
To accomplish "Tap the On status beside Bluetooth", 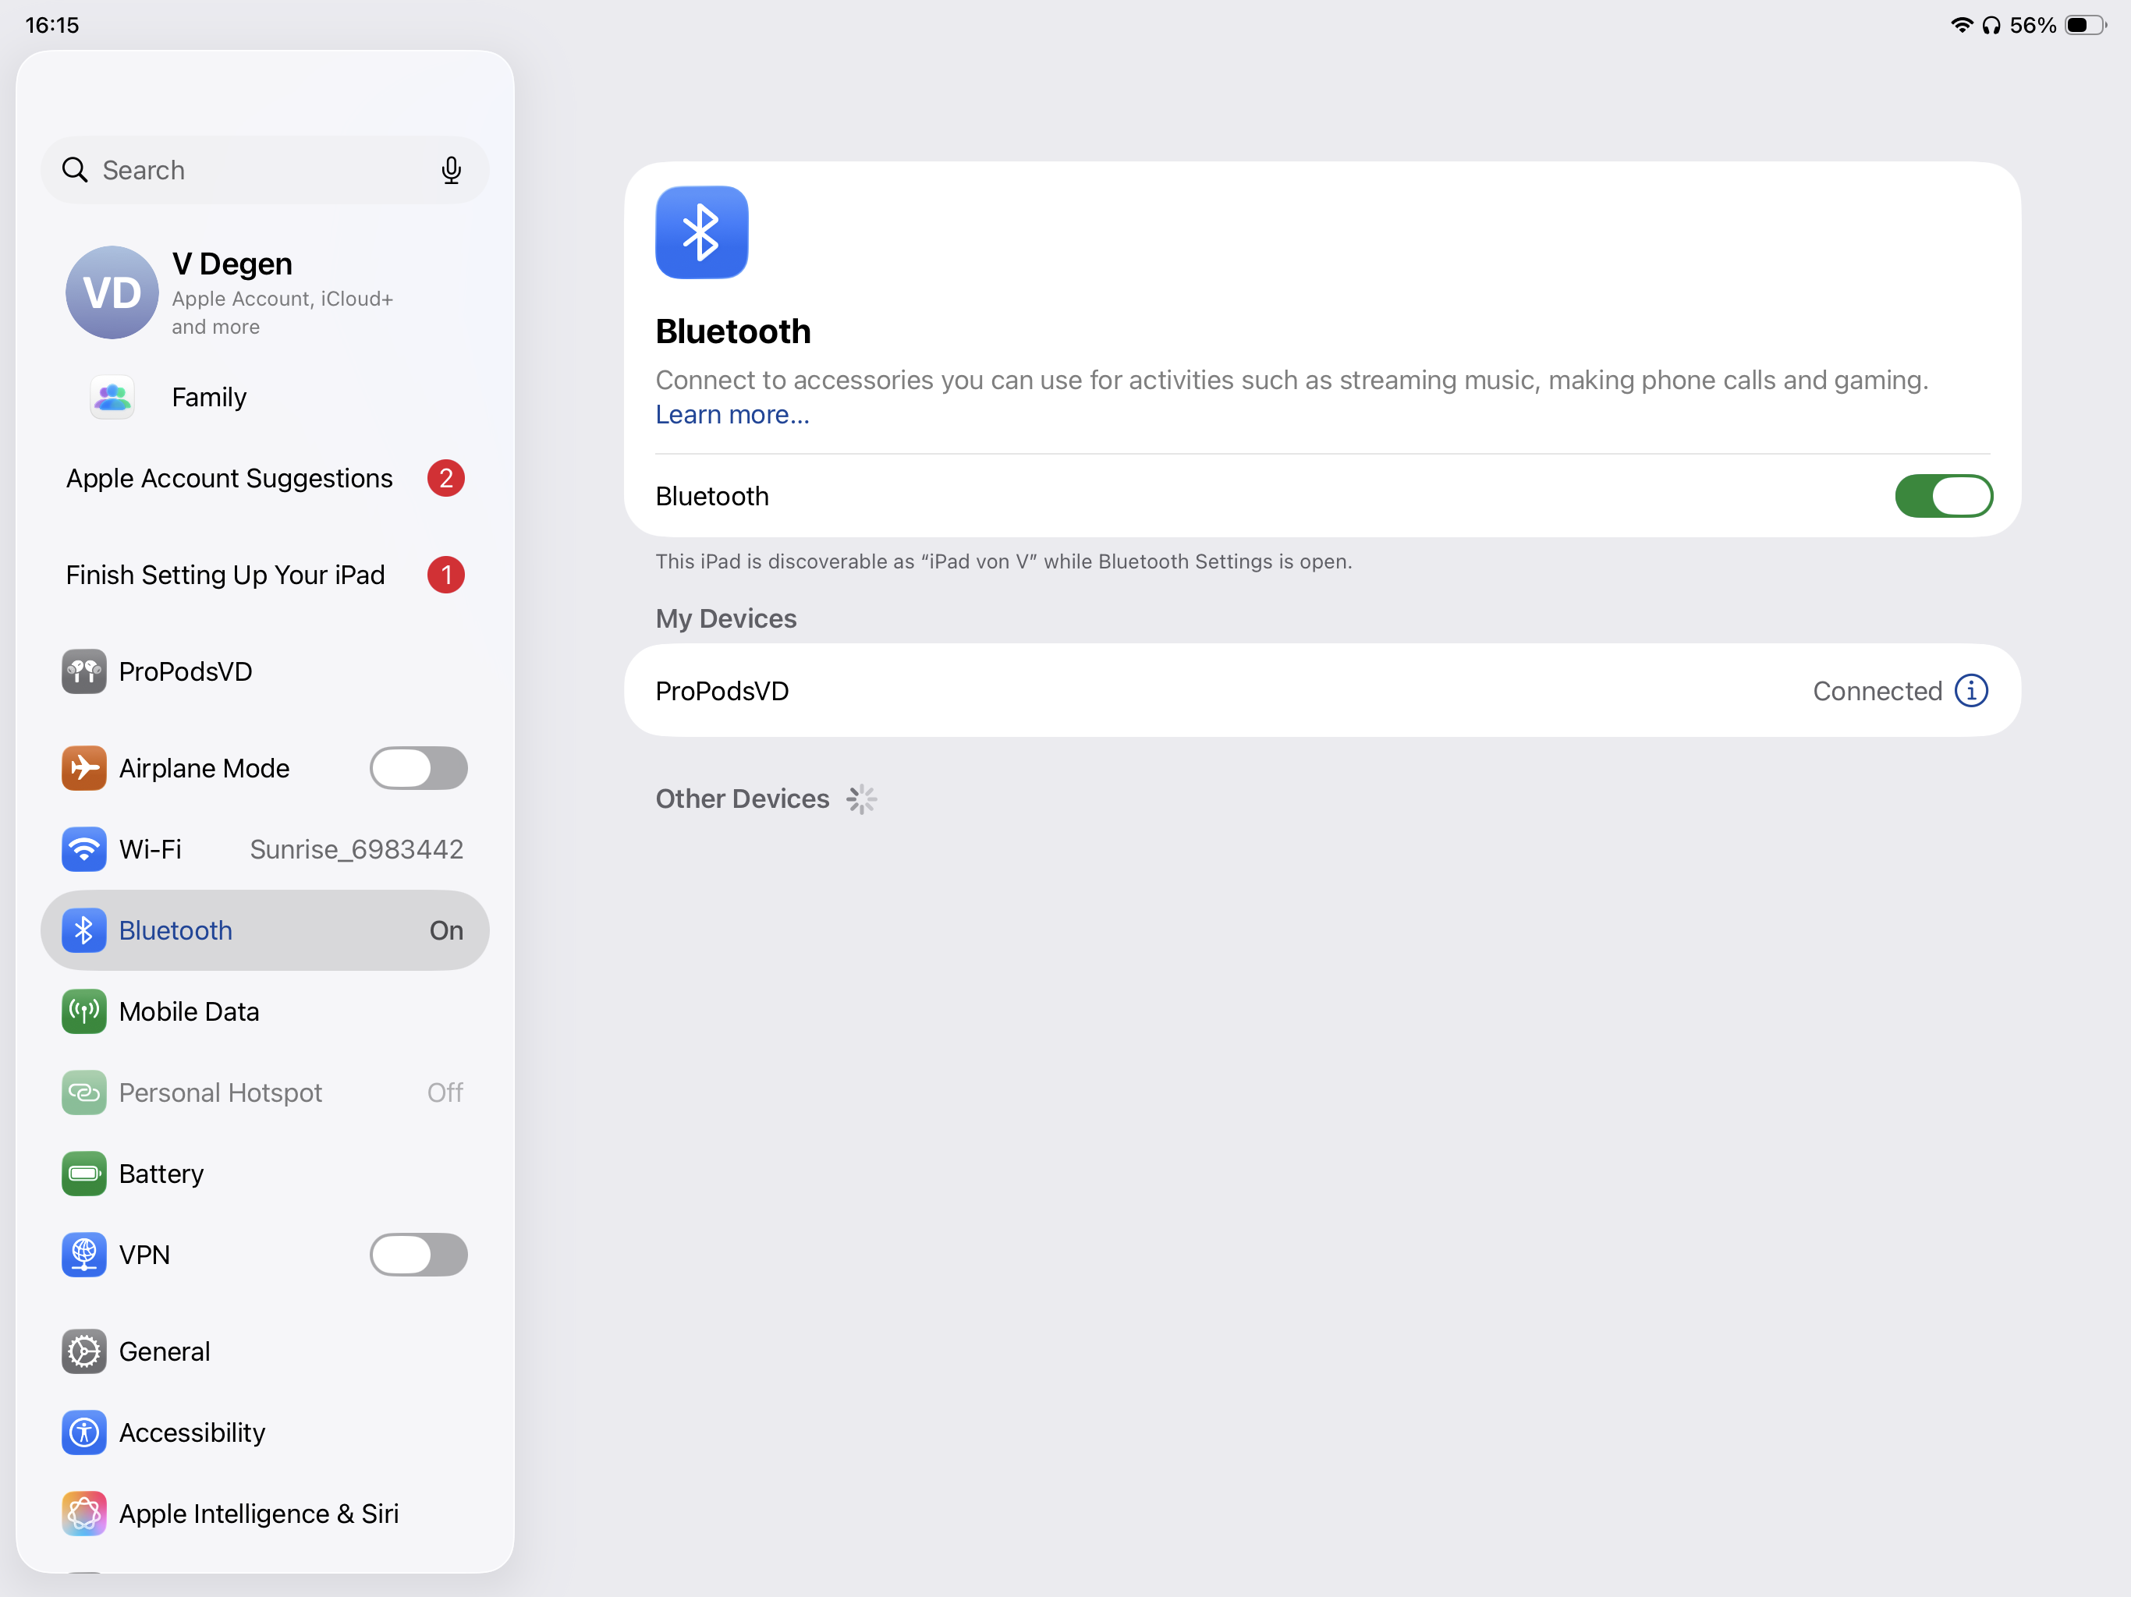I will coord(446,930).
